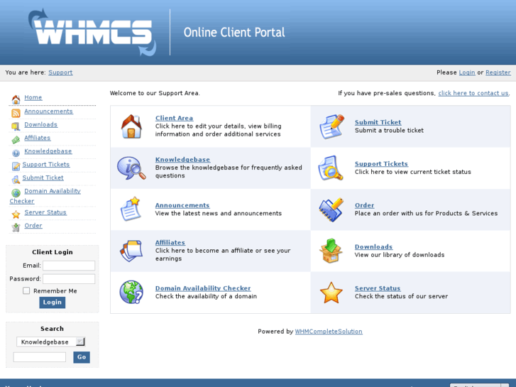516x387 pixels.
Task: Open the Support Tickets heading link in main panel
Action: pos(381,164)
